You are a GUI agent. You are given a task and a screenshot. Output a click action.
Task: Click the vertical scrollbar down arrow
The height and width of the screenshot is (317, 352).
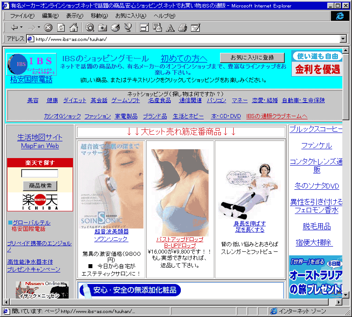pos(346,295)
